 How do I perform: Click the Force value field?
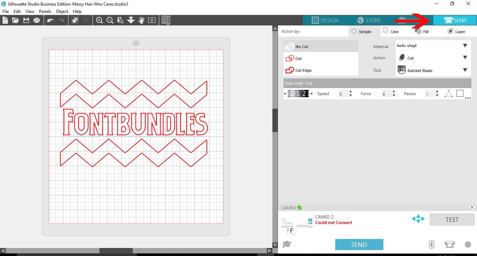pos(386,94)
